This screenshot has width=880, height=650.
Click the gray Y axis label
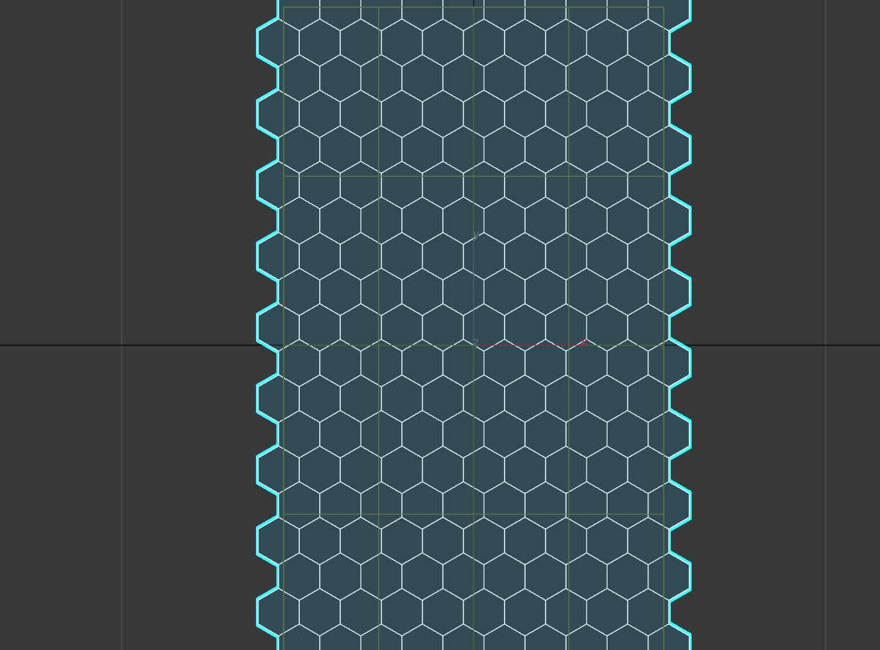(x=475, y=235)
